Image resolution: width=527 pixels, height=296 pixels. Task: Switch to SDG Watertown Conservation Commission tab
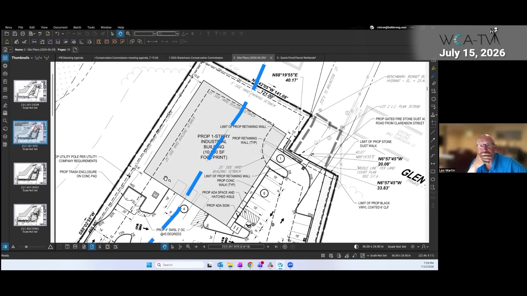[x=196, y=58]
